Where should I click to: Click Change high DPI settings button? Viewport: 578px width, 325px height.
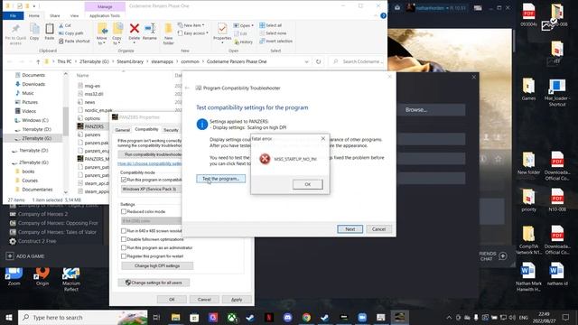157,265
